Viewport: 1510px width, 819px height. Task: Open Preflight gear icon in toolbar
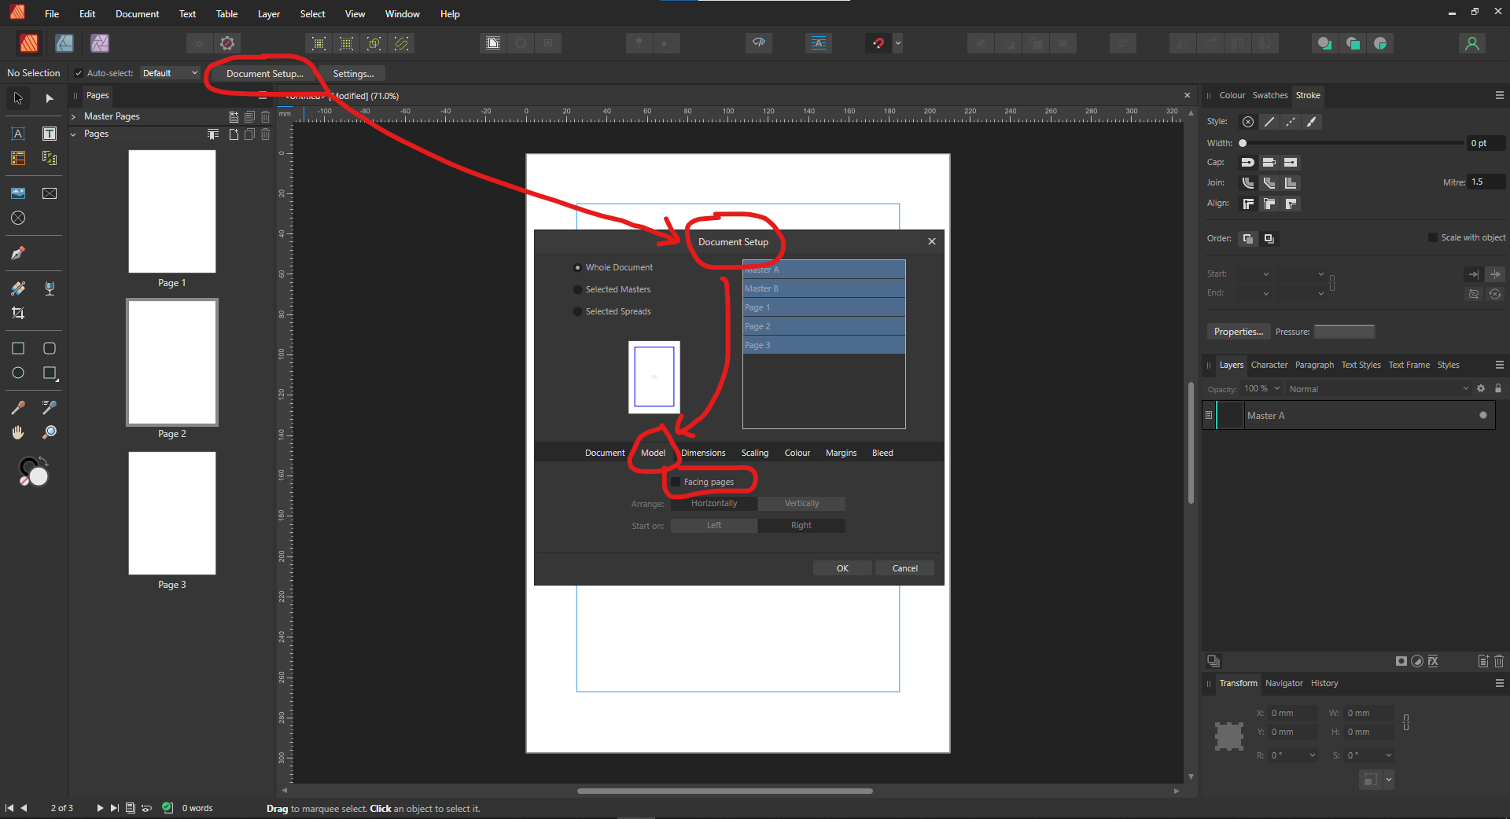(x=227, y=43)
